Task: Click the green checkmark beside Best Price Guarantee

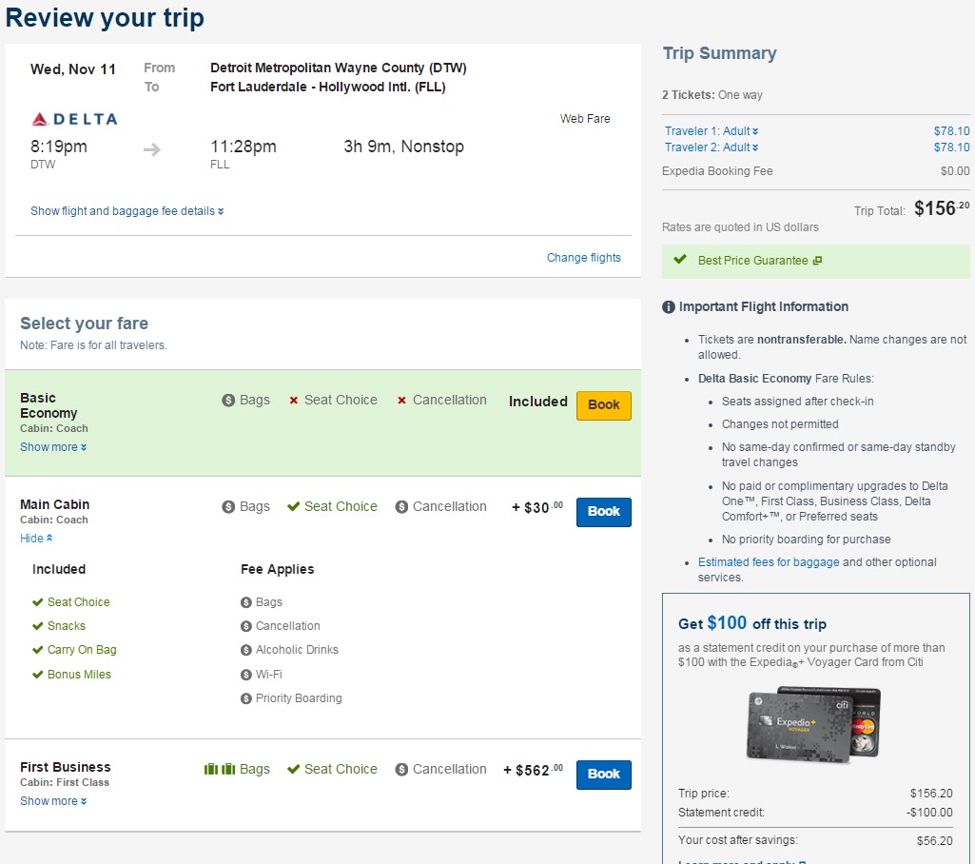Action: pos(681,260)
